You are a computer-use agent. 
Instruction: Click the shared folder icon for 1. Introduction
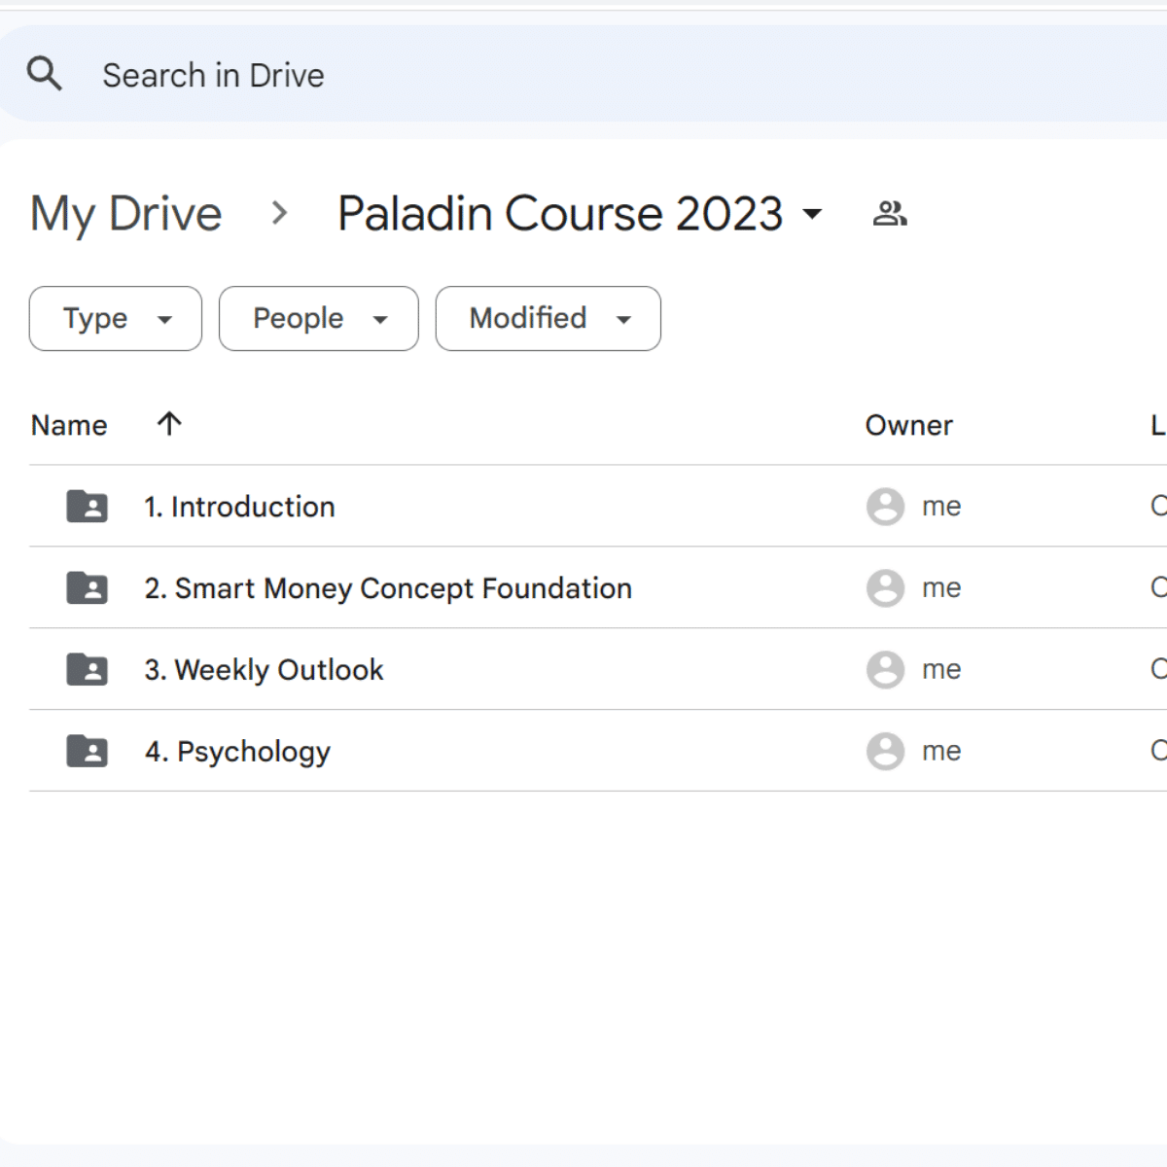[87, 507]
